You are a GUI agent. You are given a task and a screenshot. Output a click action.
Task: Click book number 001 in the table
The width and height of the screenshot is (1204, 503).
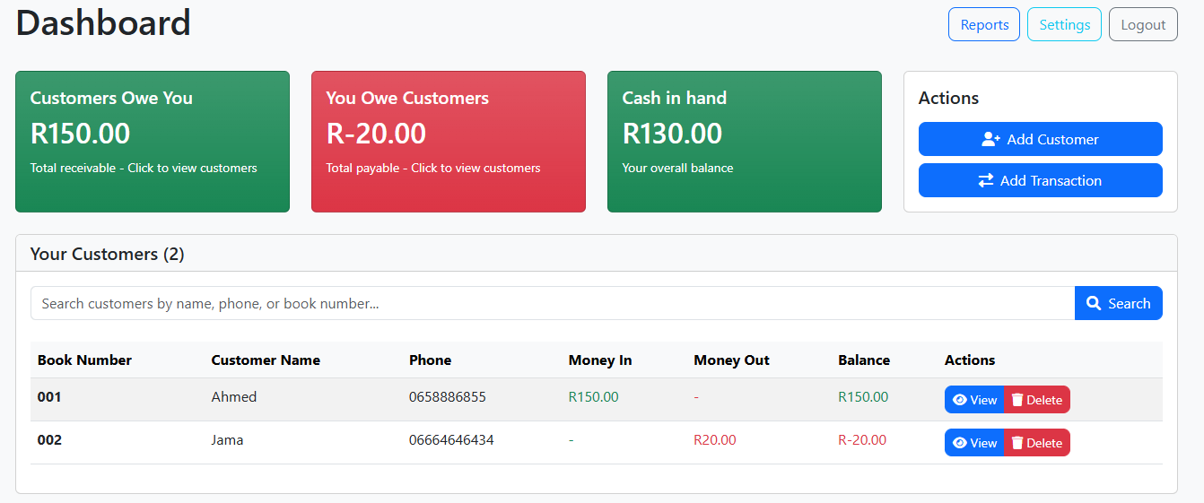[x=49, y=397]
